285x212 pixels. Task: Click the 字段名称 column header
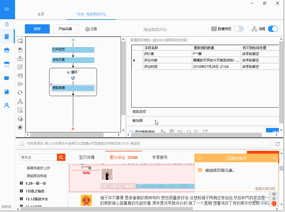pos(167,48)
